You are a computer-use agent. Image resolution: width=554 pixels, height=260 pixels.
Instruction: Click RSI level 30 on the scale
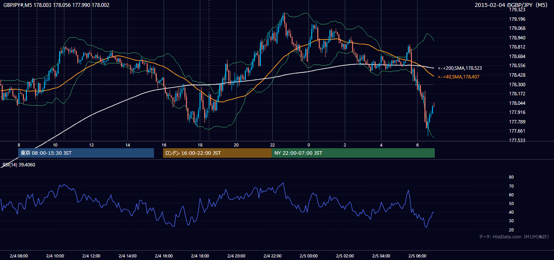tap(511, 221)
